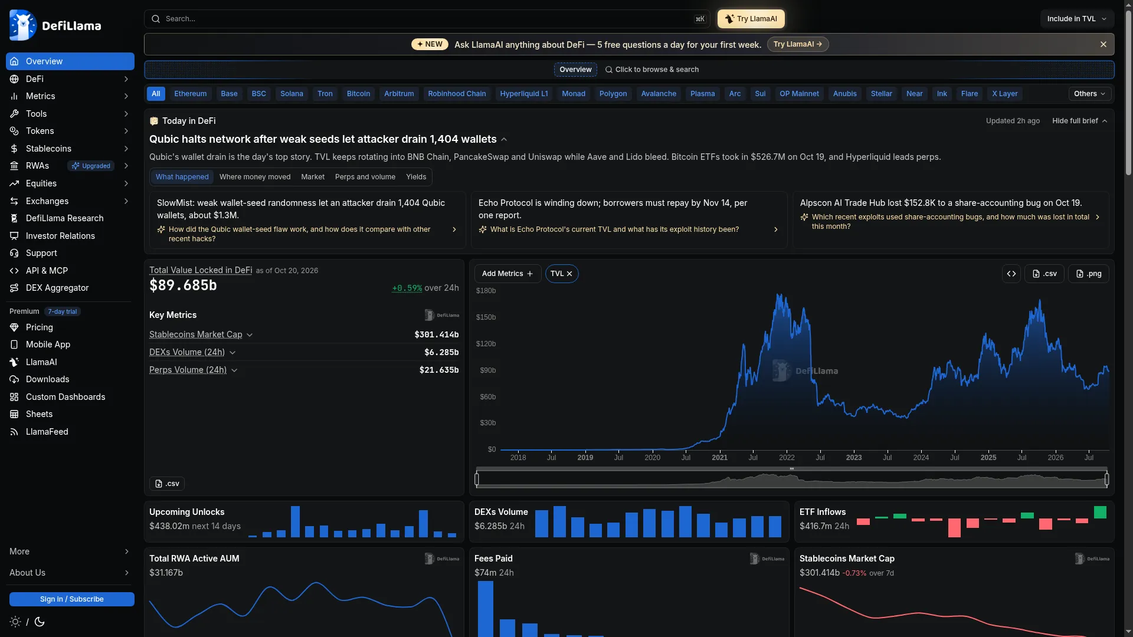Open the Include in TVL dropdown
1133x637 pixels.
[1077, 19]
